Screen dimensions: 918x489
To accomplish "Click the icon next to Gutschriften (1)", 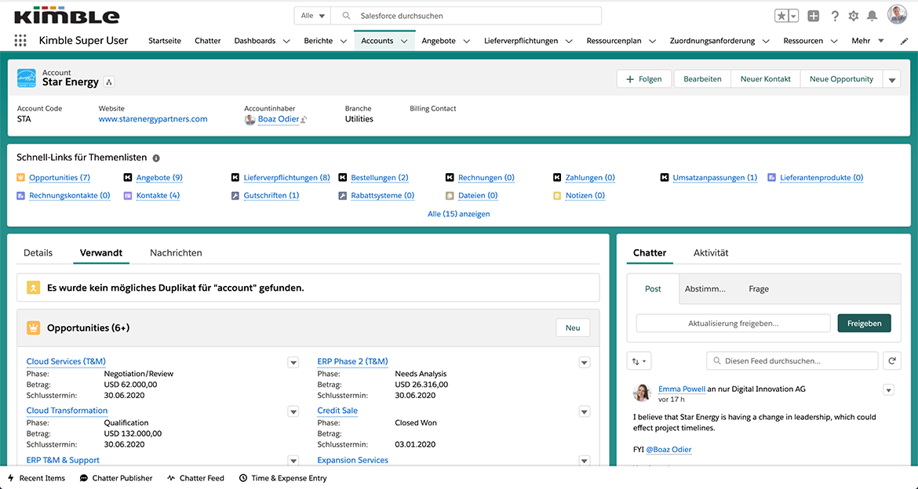I will coord(235,195).
